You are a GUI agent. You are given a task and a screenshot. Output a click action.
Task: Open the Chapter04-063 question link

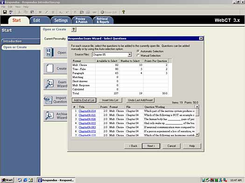87,127
